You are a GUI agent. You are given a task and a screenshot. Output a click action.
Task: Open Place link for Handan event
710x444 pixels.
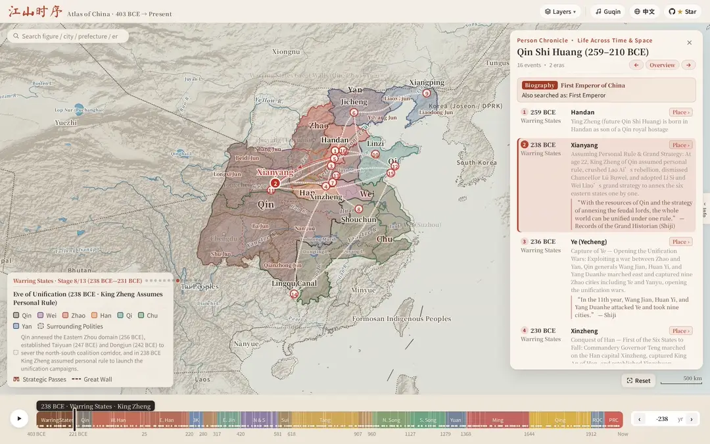pyautogui.click(x=680, y=112)
